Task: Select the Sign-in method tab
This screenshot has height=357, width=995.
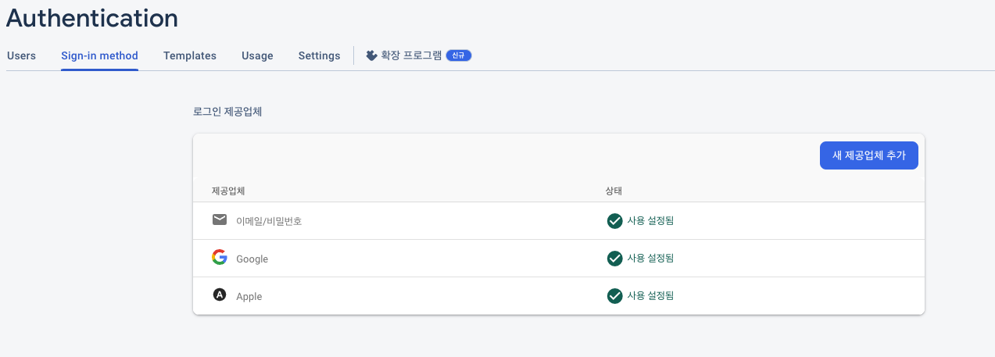Action: [x=99, y=55]
